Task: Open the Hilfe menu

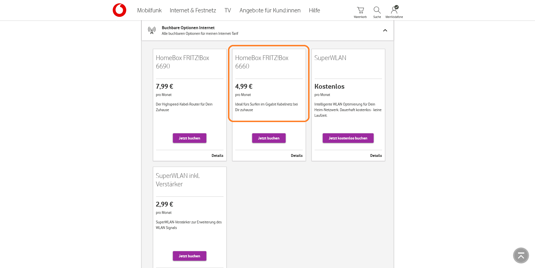Action: coord(314,10)
